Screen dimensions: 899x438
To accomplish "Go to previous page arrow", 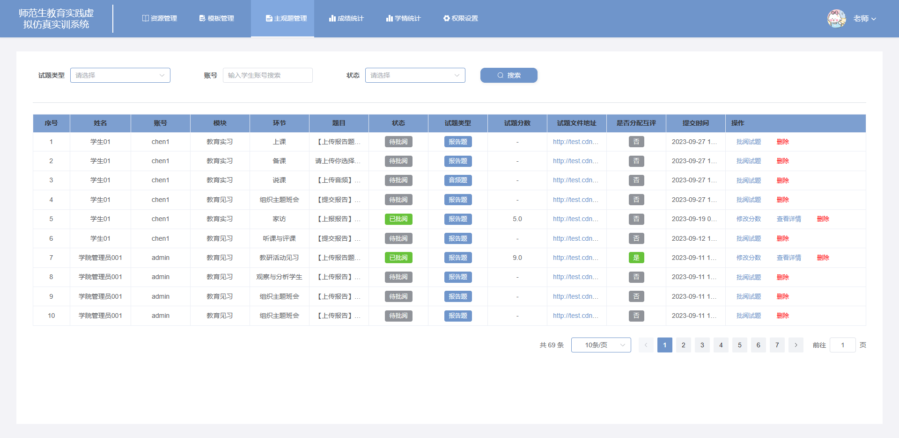I will click(x=646, y=345).
